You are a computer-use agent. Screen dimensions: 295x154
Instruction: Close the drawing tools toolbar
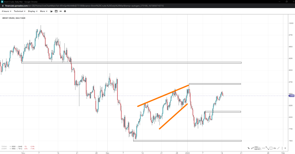click(x=285, y=148)
